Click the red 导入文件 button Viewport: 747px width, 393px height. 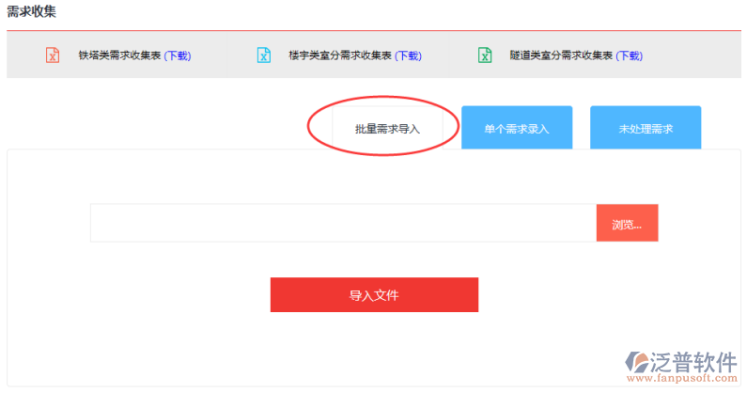point(374,295)
